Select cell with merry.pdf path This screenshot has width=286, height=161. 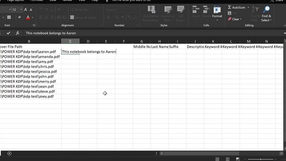point(30,81)
